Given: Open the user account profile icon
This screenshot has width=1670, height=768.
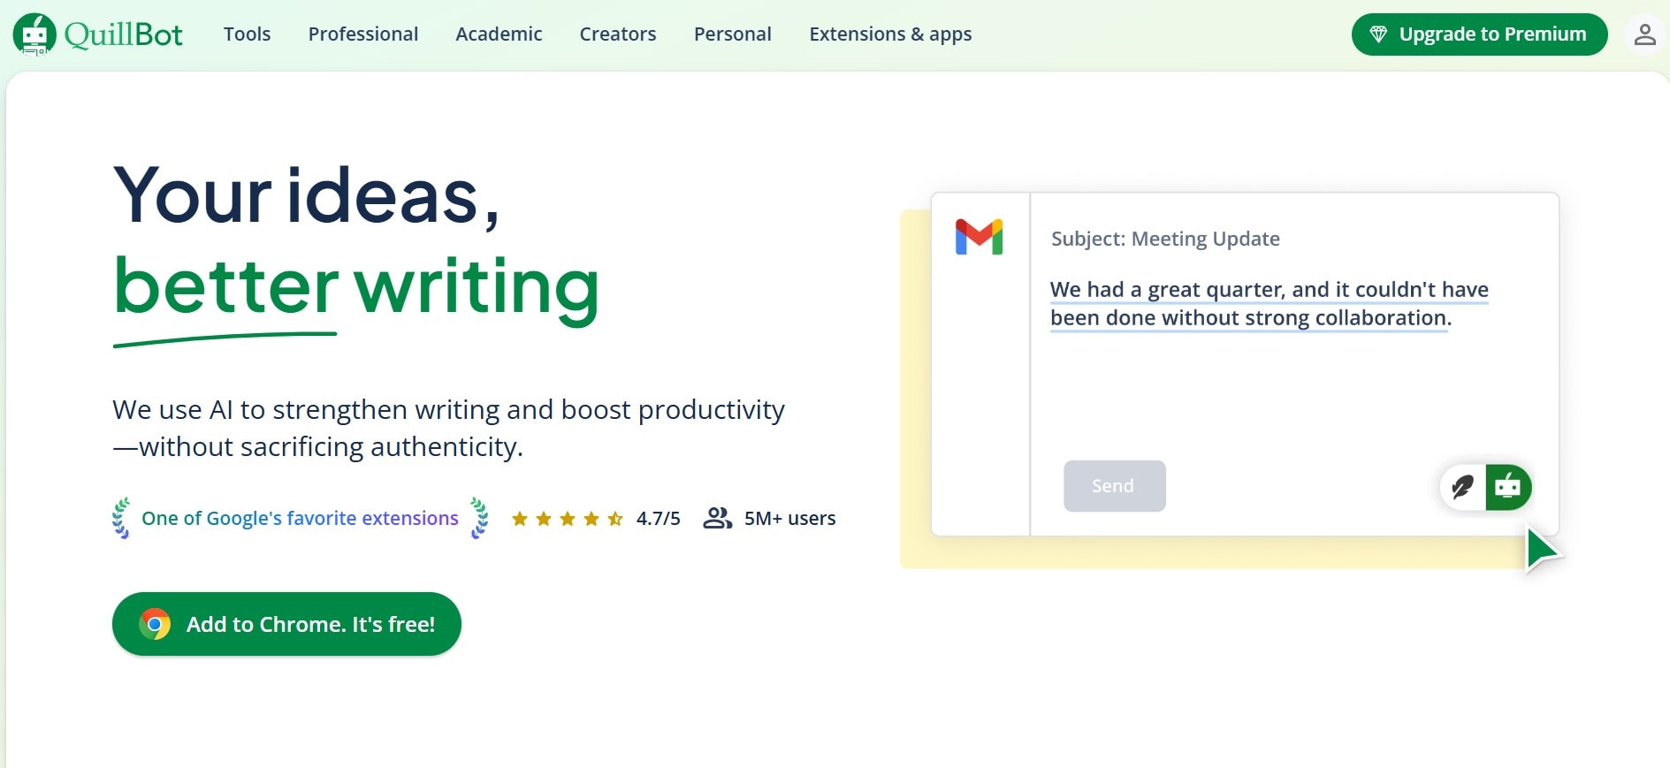Looking at the screenshot, I should pos(1644,34).
